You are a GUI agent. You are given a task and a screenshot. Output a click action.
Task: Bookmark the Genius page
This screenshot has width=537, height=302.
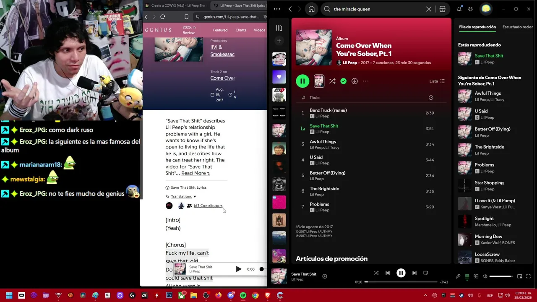(186, 17)
